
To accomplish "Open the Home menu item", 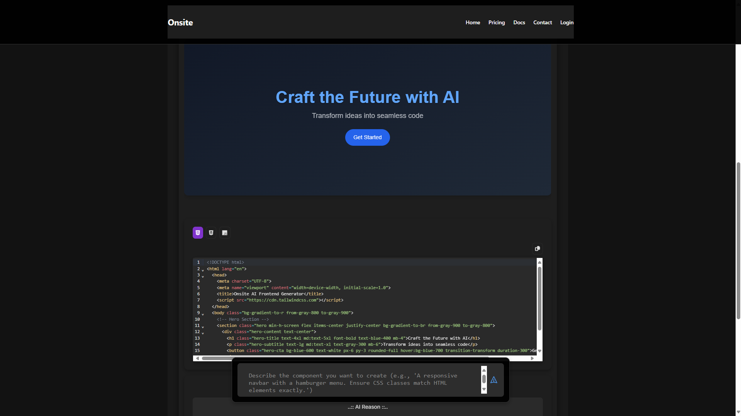I will (x=473, y=22).
